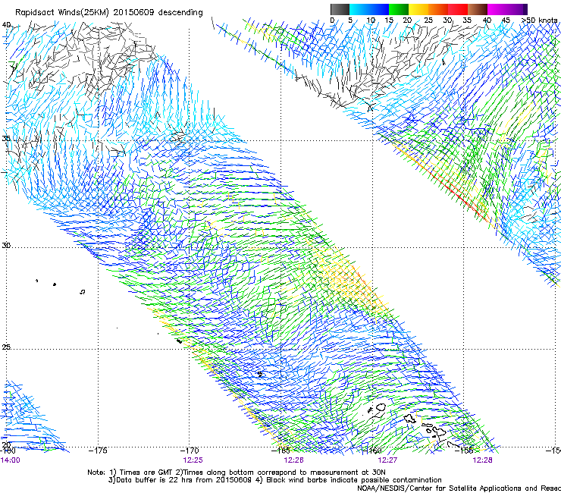Click the gray 0-5 knots legend swatch
Viewport: 561px width, 493px height.
point(340,9)
